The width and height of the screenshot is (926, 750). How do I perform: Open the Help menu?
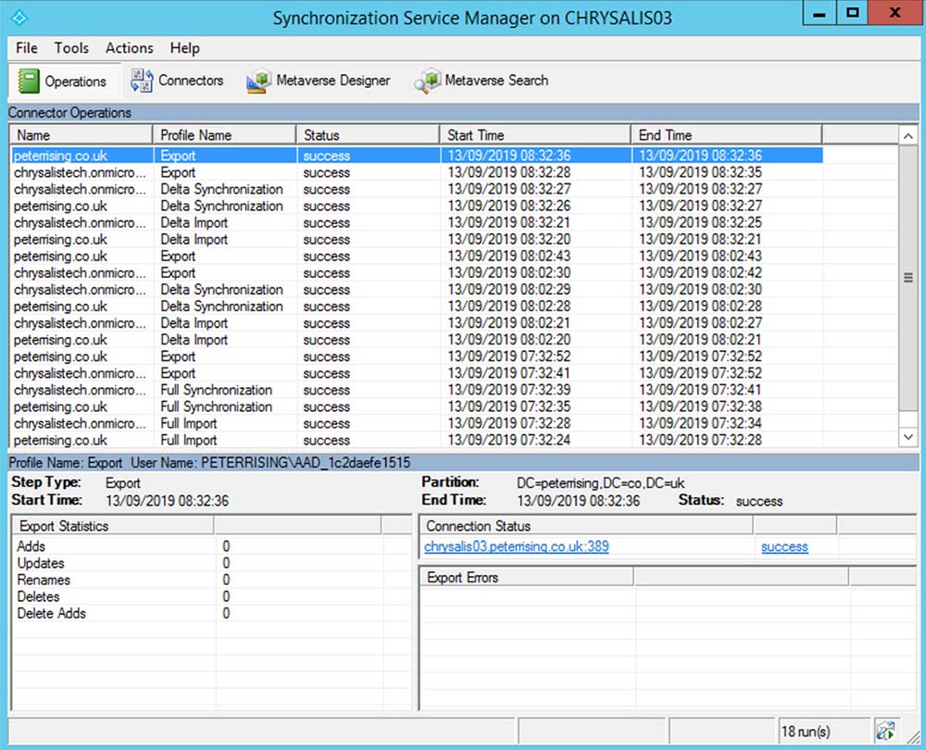click(x=184, y=48)
